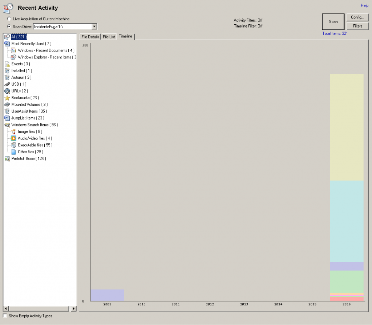Select Most Recently Used tree node
The height and width of the screenshot is (325, 372).
pos(31,44)
